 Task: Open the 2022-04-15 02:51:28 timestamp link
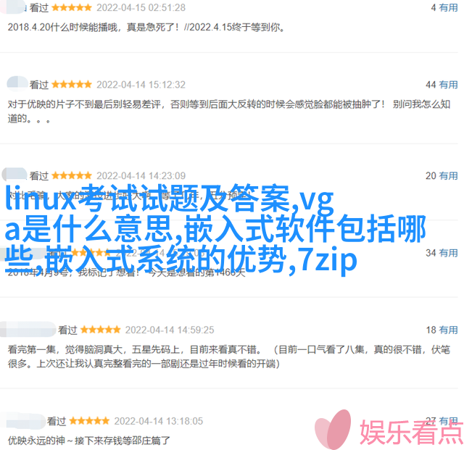point(141,7)
